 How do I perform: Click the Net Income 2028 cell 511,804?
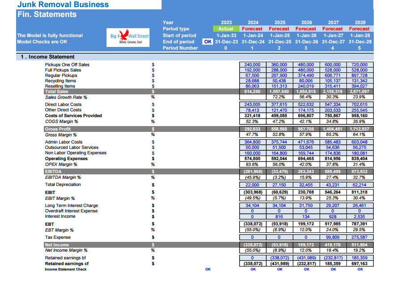click(359, 245)
